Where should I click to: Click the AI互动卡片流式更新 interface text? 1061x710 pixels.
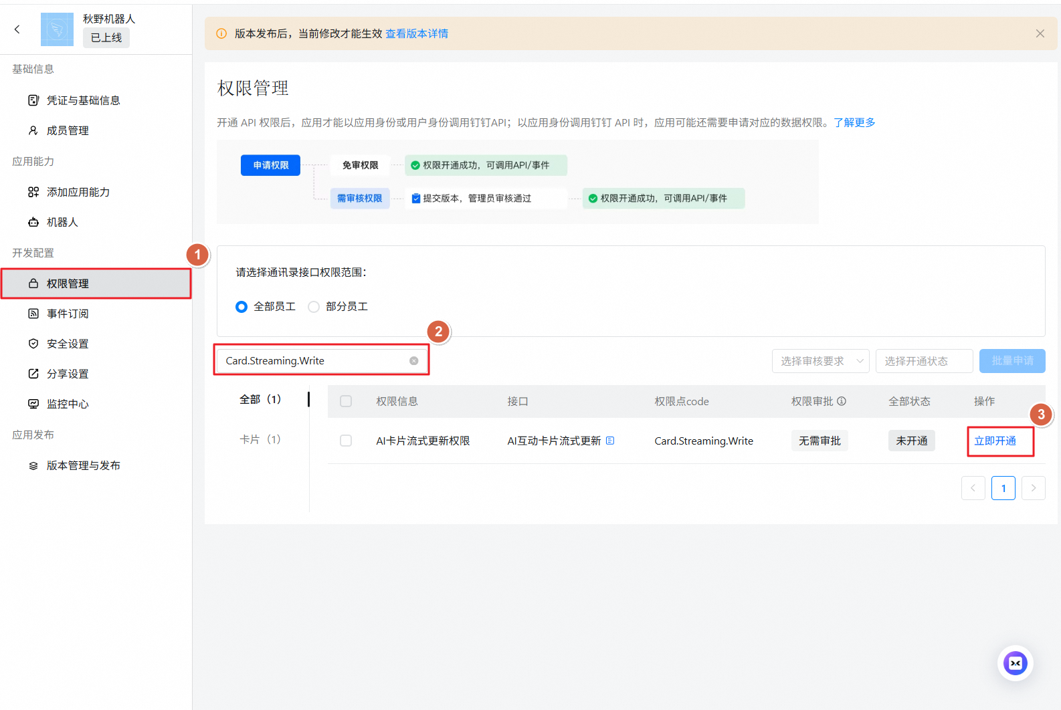(x=554, y=441)
